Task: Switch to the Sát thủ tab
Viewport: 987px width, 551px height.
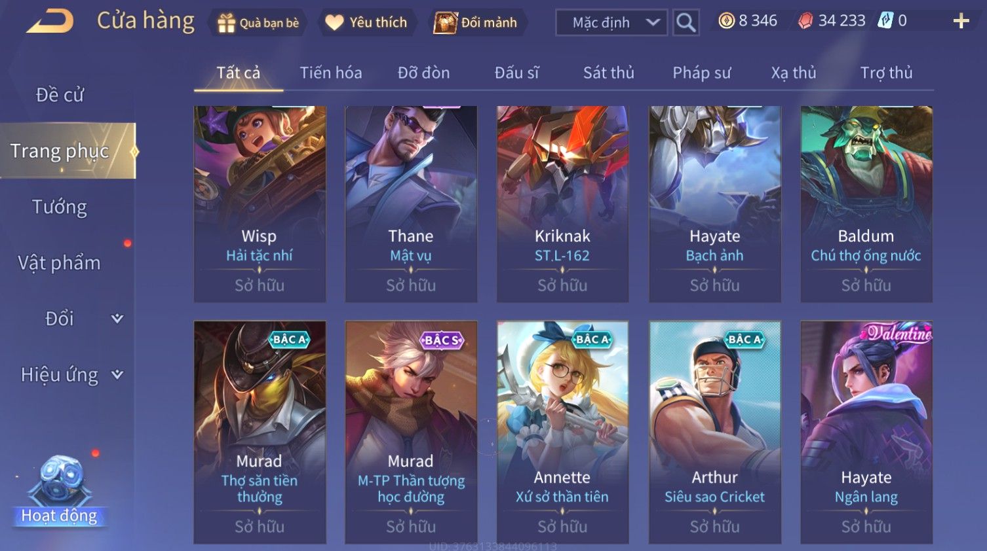Action: pos(609,73)
